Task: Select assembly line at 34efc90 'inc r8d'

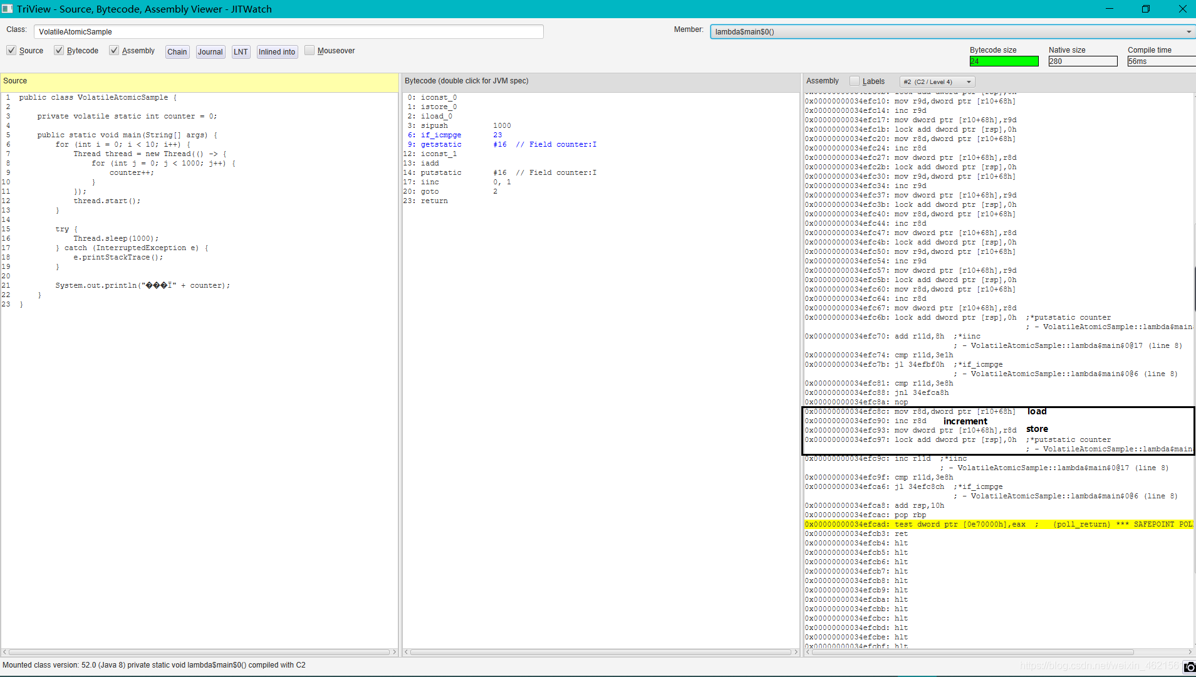Action: [866, 421]
